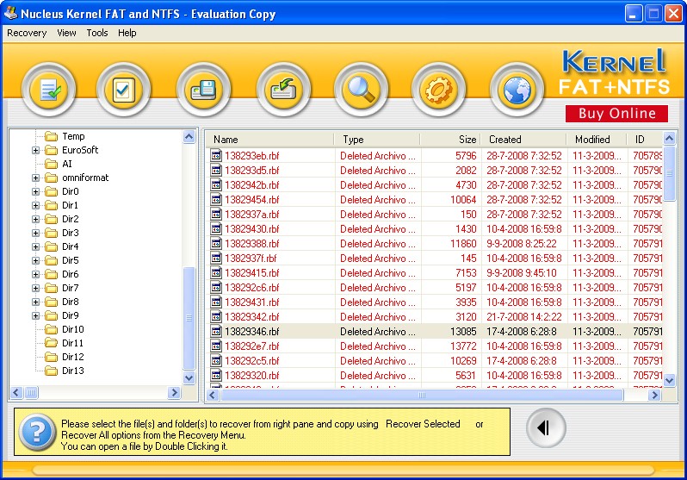Click file icon of 138292e7.rbf
The image size is (687, 480).
click(216, 346)
